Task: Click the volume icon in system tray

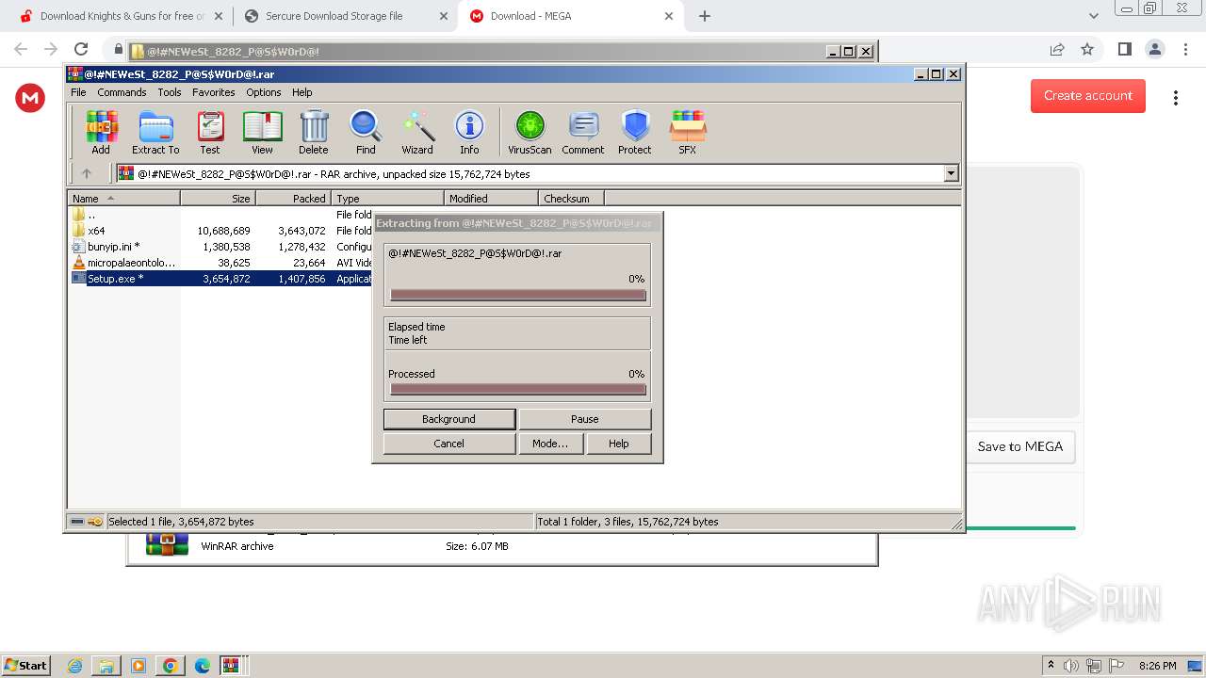Action: click(x=1071, y=666)
